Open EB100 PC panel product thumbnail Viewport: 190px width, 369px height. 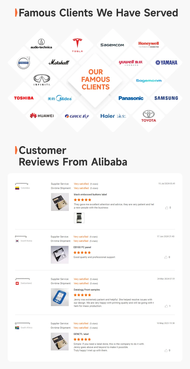click(x=60, y=255)
